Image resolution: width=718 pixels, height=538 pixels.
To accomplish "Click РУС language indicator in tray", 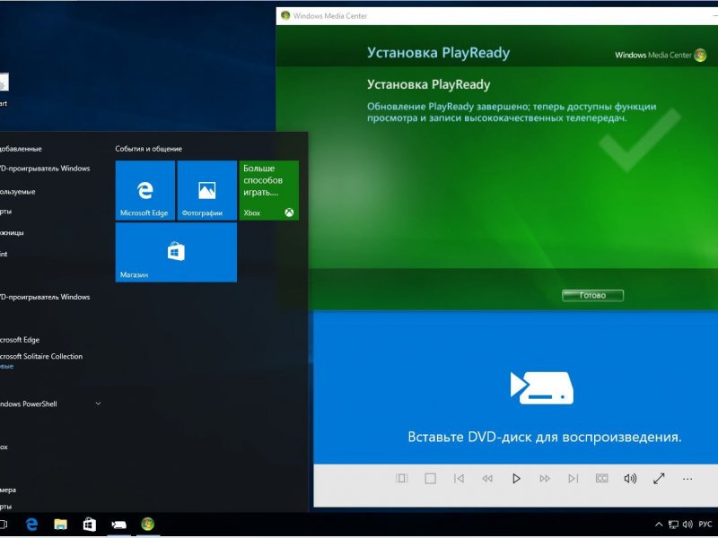I will tap(705, 525).
